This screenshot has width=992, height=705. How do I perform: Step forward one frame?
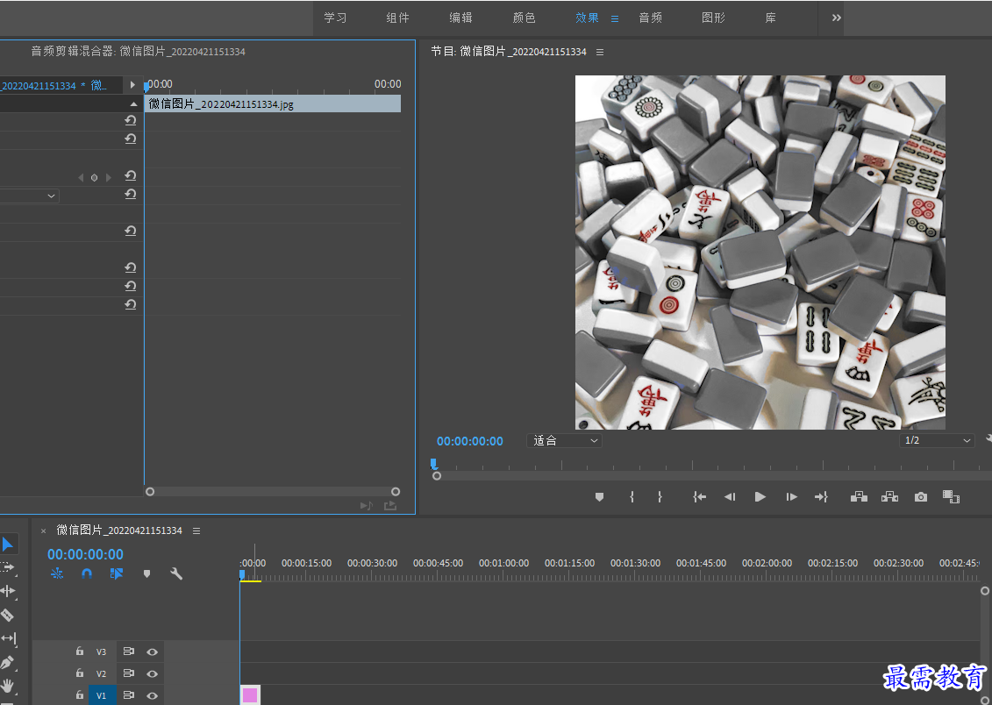pyautogui.click(x=791, y=497)
